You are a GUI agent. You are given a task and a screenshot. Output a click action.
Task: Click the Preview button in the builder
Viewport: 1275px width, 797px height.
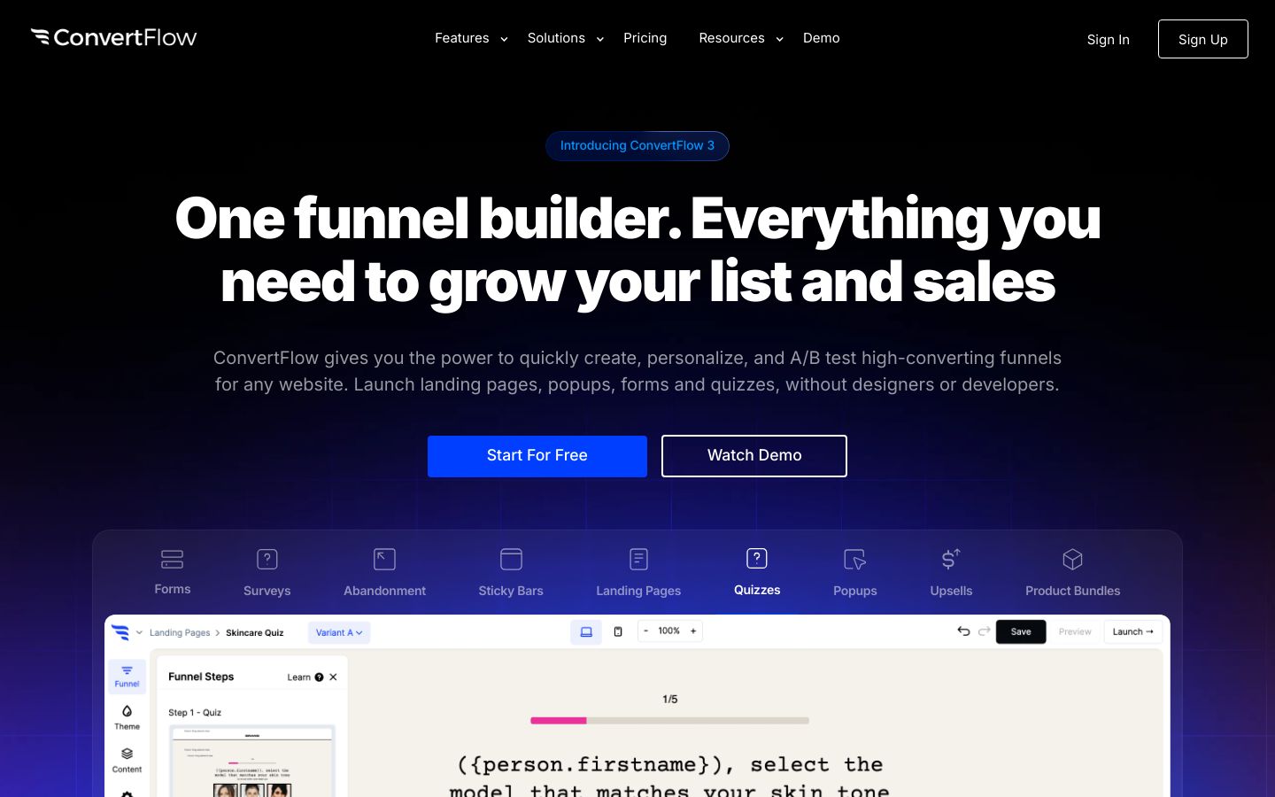(1075, 631)
